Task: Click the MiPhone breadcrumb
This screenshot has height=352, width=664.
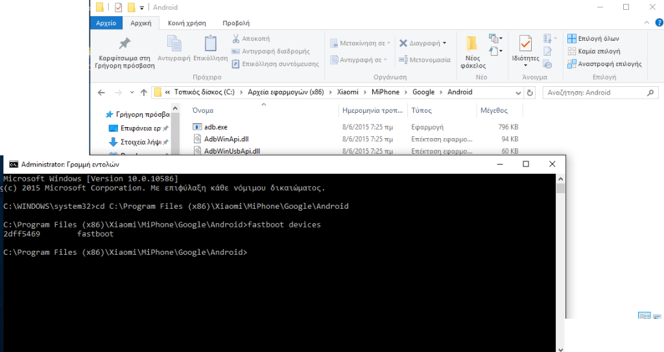Action: [x=385, y=92]
